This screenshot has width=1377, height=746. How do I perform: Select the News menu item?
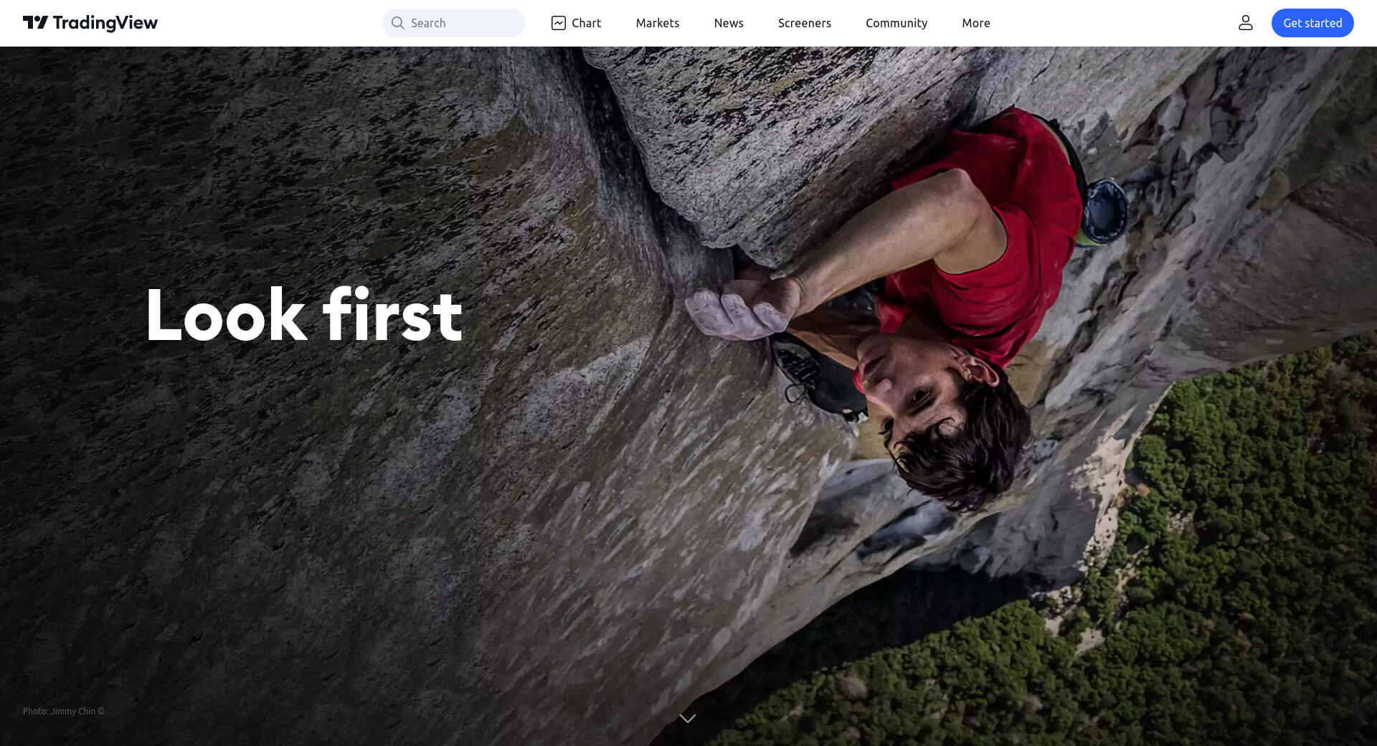pyautogui.click(x=729, y=23)
